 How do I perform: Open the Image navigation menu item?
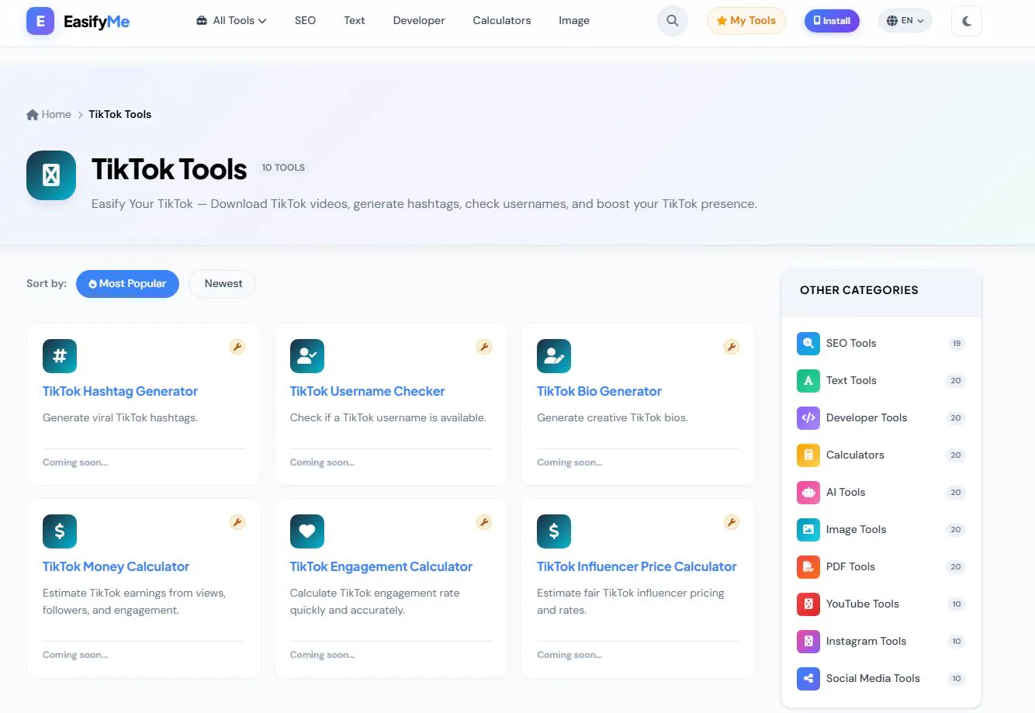574,21
